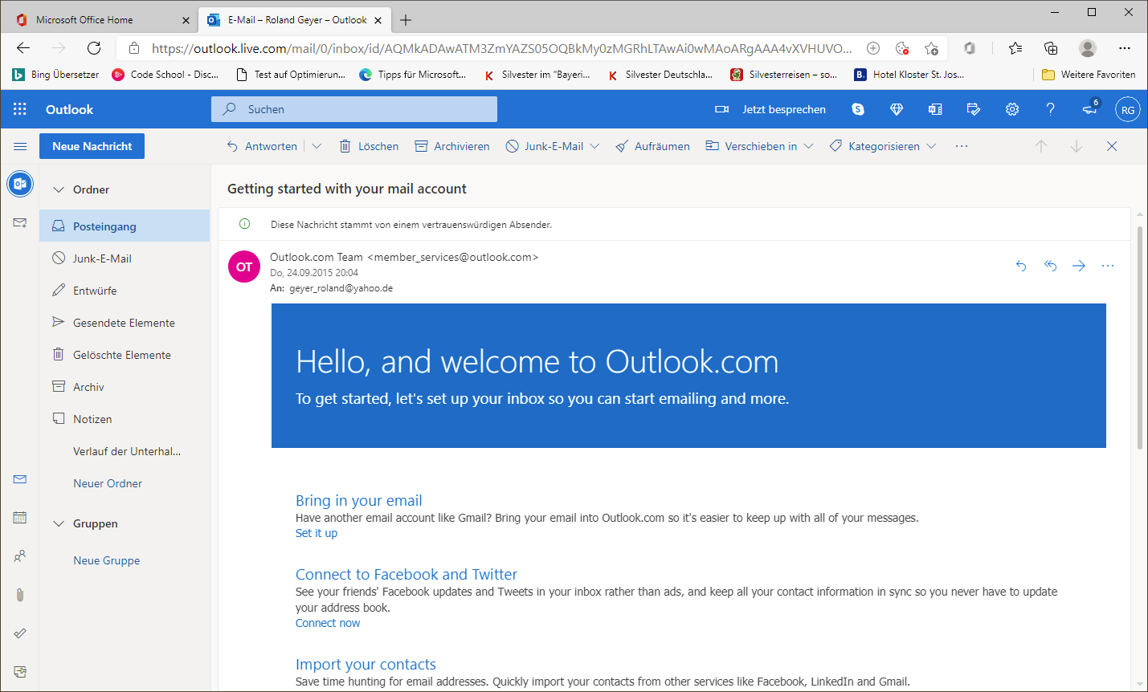Click the browser address bar
The width and height of the screenshot is (1148, 692).
pos(502,48)
